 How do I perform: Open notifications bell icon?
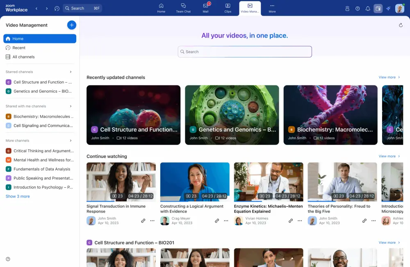(x=368, y=9)
